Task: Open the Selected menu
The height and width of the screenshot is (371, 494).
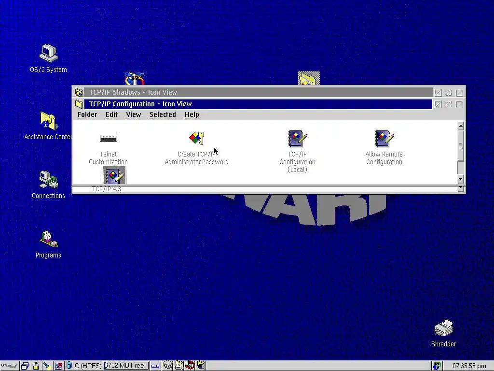Action: pyautogui.click(x=163, y=114)
